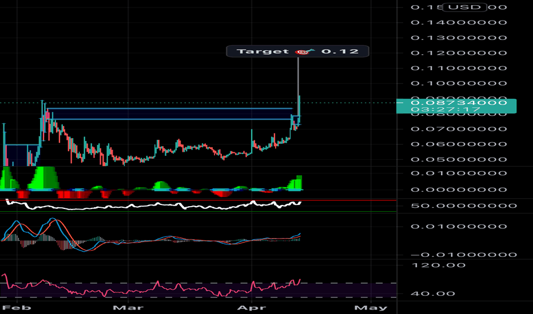Click the 0.11000000 price axis label

[459, 69]
